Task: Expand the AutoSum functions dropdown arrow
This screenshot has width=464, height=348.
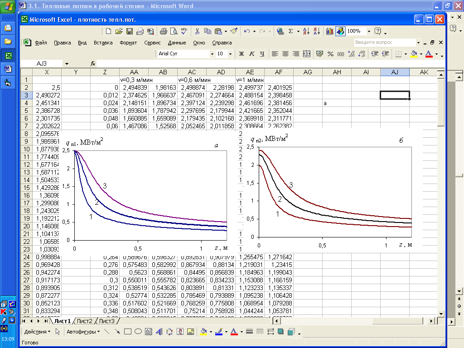Action: 298,31
